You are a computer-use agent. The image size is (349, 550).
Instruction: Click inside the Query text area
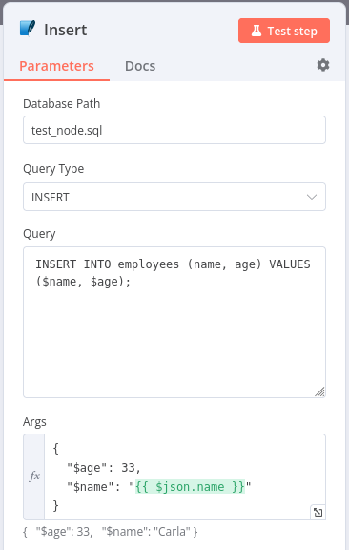174,323
